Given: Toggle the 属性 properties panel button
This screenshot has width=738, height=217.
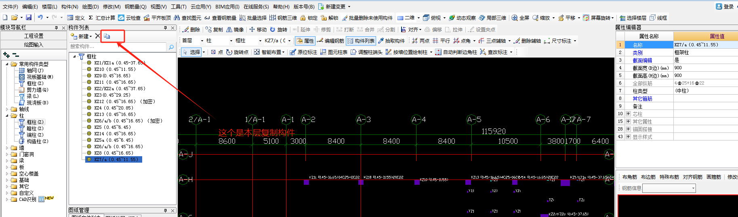Looking at the screenshot, I should click(305, 41).
